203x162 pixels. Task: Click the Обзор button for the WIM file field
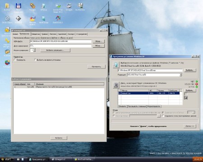[98, 41]
